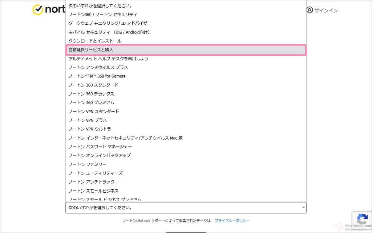Select ノートン スモールビジネス option
The image size is (372, 233).
tap(93, 191)
